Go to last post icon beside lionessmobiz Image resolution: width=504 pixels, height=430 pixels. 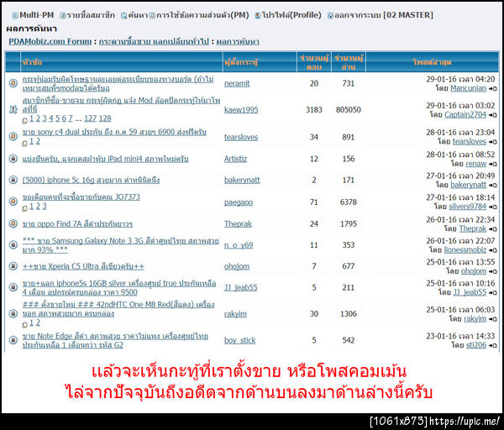[493, 250]
